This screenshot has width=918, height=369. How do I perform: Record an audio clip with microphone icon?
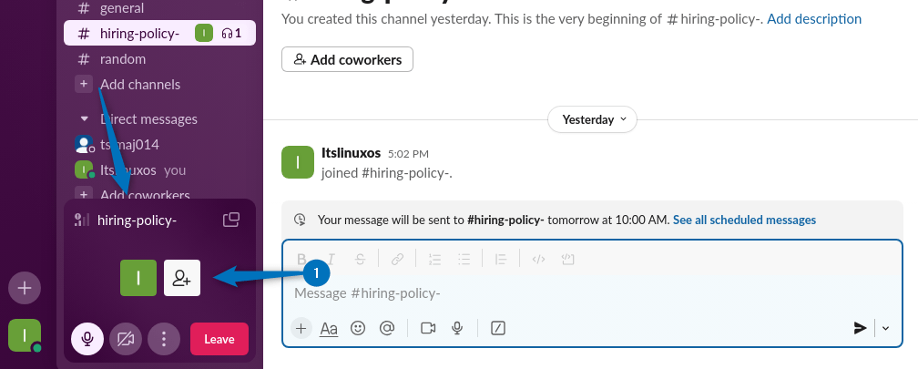[x=457, y=328]
